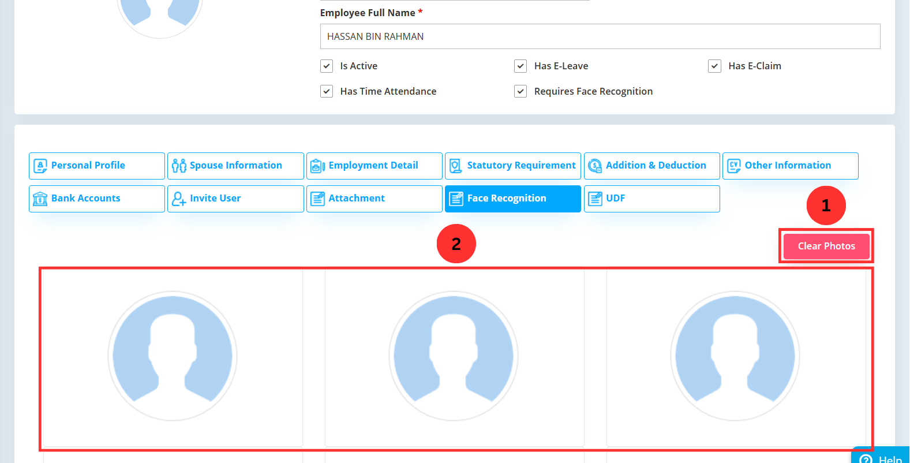Click the Bank Accounts building icon

(40, 199)
